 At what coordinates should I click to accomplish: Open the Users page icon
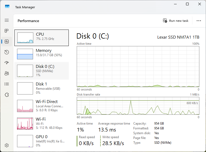pyautogui.click(x=7, y=73)
